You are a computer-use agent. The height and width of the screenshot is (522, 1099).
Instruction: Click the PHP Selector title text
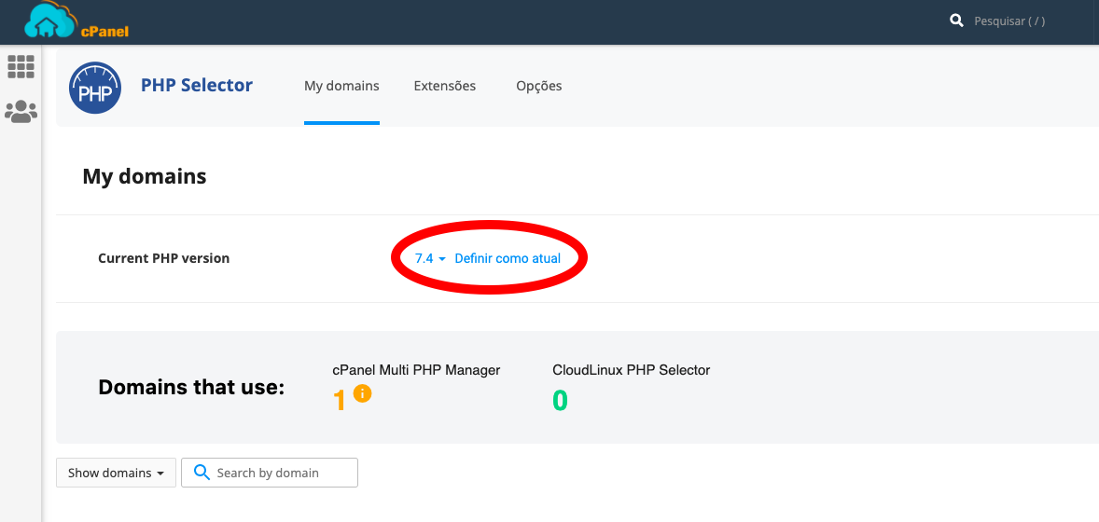(x=197, y=85)
